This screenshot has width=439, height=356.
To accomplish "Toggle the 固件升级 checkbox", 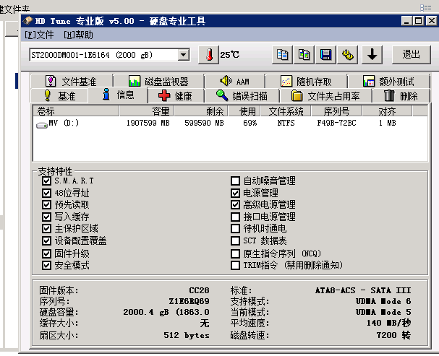I will coord(46,253).
